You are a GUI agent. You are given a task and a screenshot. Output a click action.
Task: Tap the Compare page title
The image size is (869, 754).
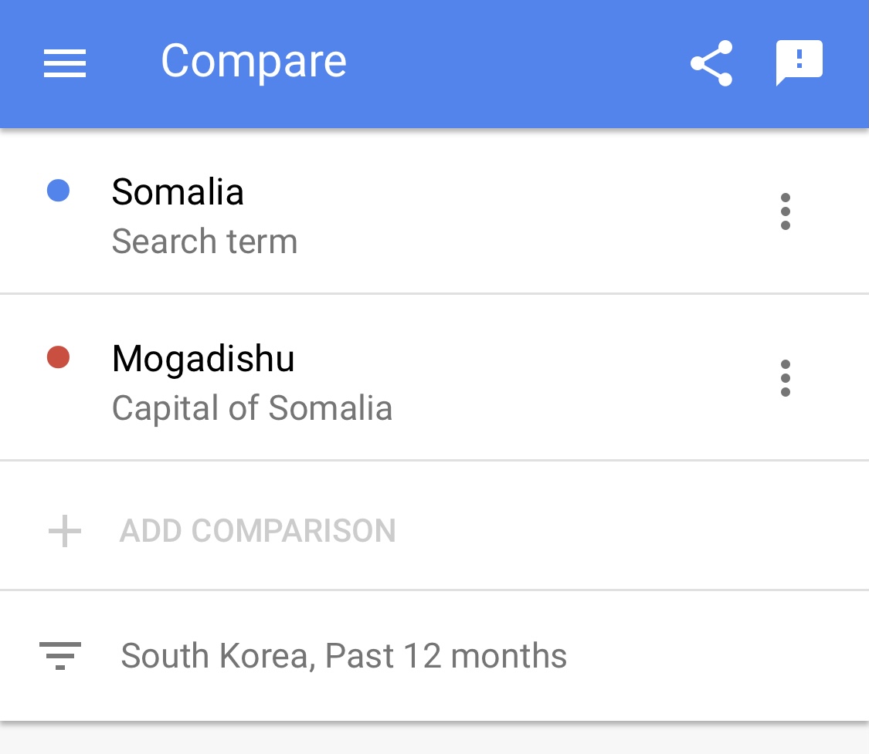click(x=253, y=61)
